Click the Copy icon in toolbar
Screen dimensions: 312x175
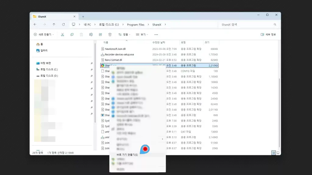(x=72, y=35)
